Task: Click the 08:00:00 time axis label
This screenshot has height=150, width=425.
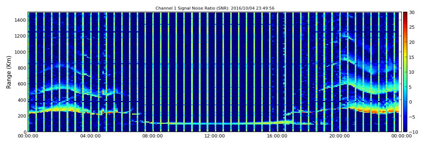Action: [152, 136]
